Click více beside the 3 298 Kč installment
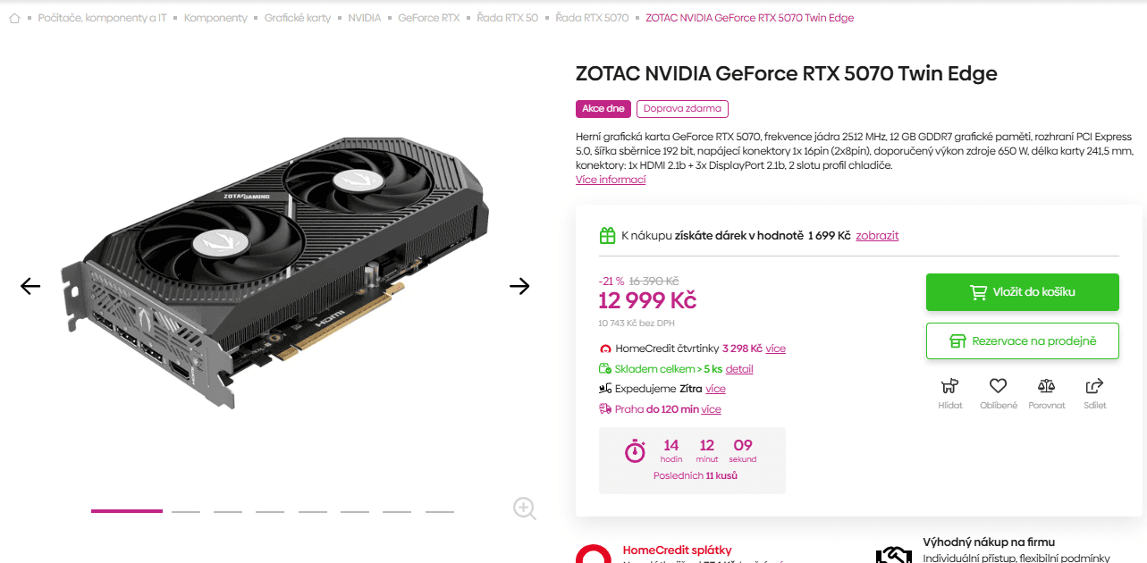1147x563 pixels. (776, 349)
